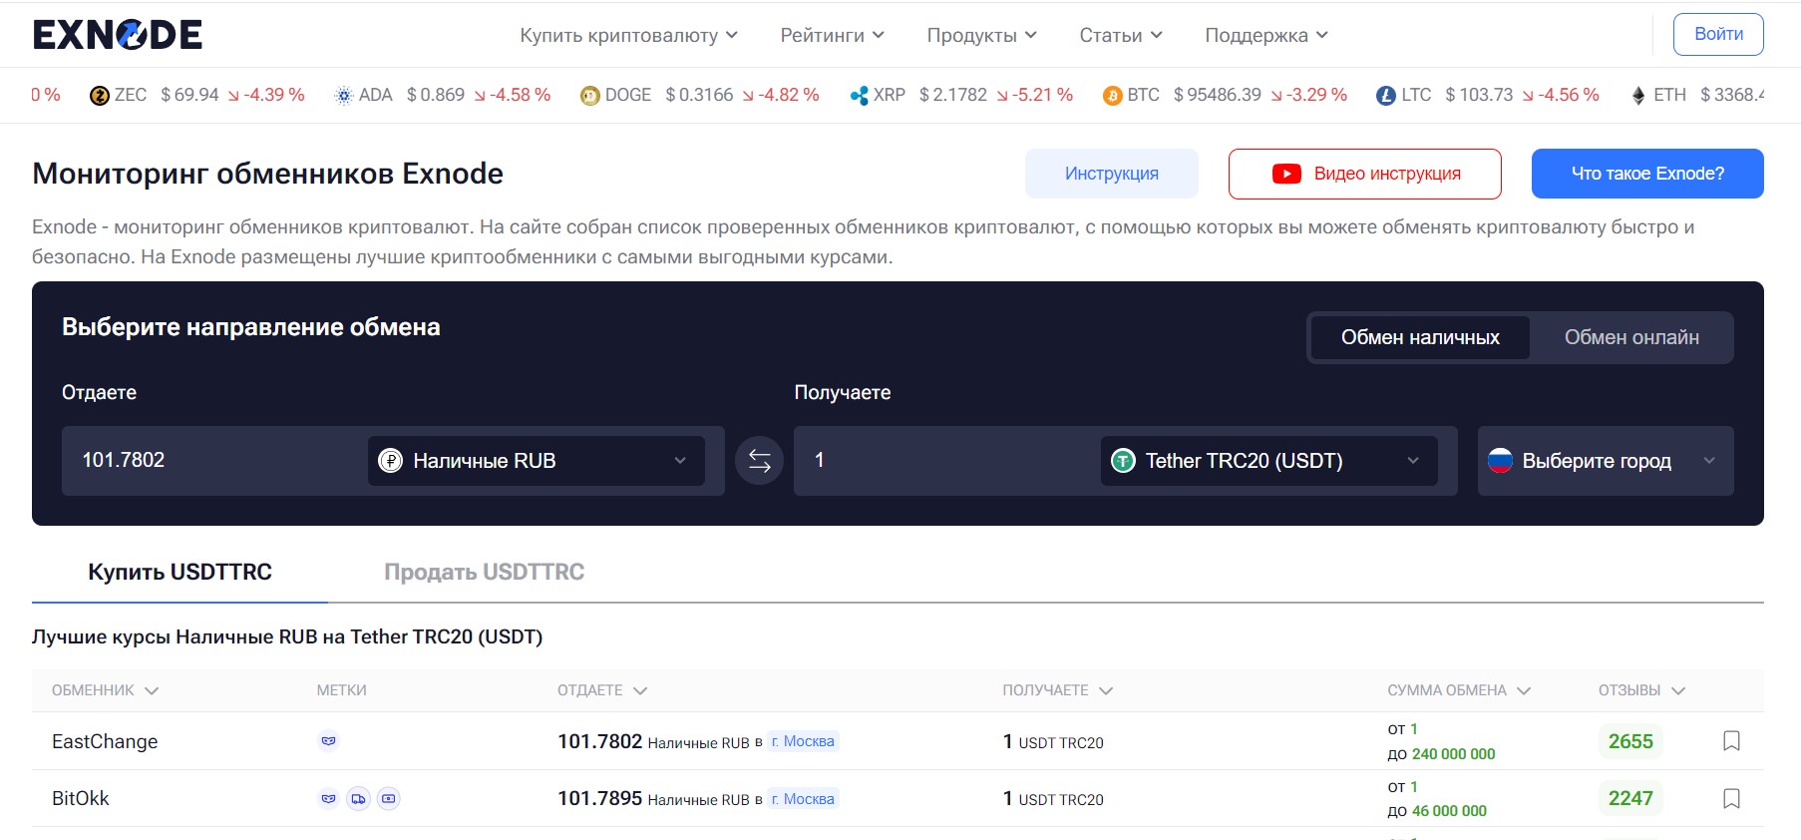The height and width of the screenshot is (840, 1801).
Task: Open the Рейтинги menu
Action: 832,35
